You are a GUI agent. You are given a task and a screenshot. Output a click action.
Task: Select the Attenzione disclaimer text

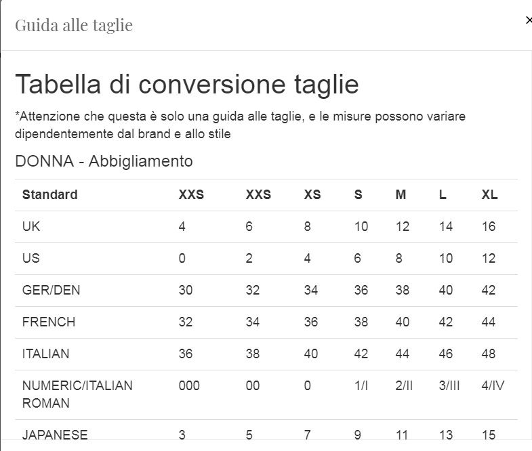[240, 125]
